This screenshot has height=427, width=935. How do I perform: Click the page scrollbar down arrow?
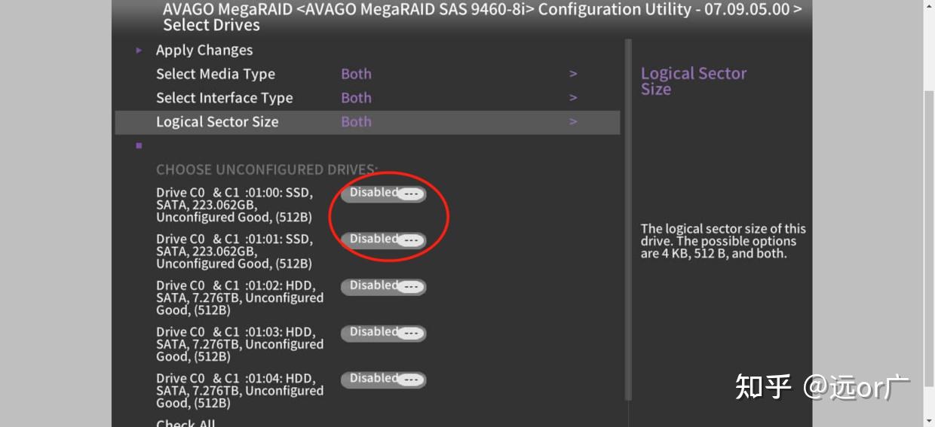(929, 421)
